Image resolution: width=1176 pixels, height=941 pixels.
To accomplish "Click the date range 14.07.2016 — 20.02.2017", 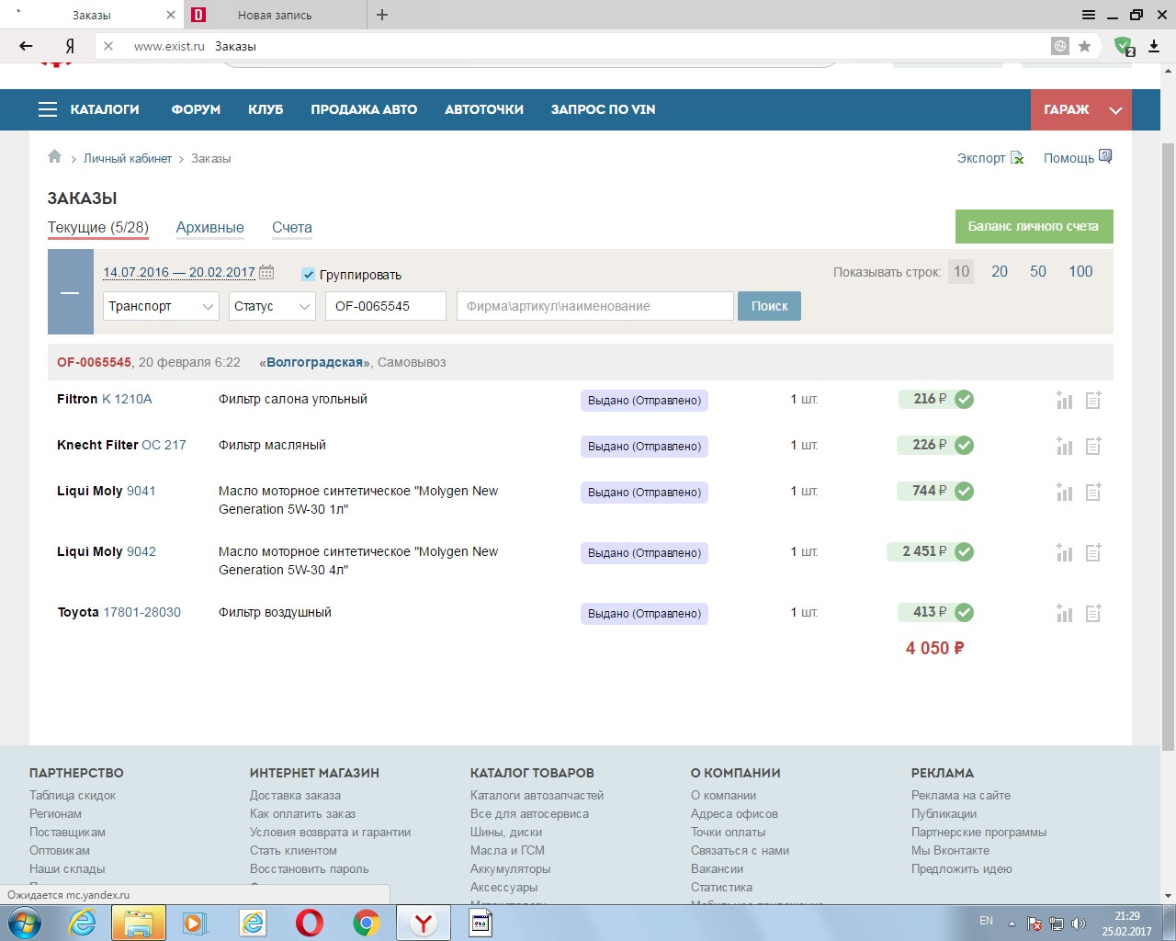I will 179,272.
